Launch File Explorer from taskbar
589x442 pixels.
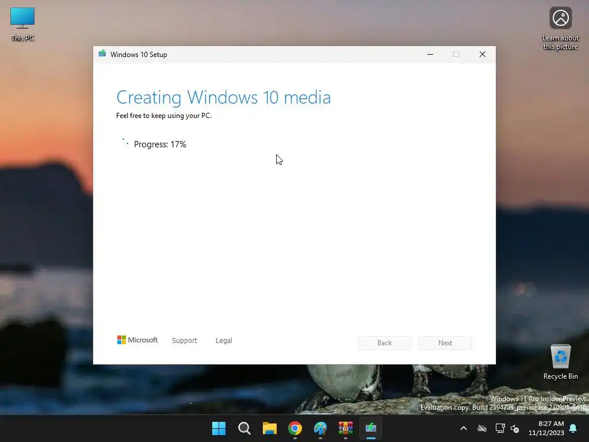(270, 428)
